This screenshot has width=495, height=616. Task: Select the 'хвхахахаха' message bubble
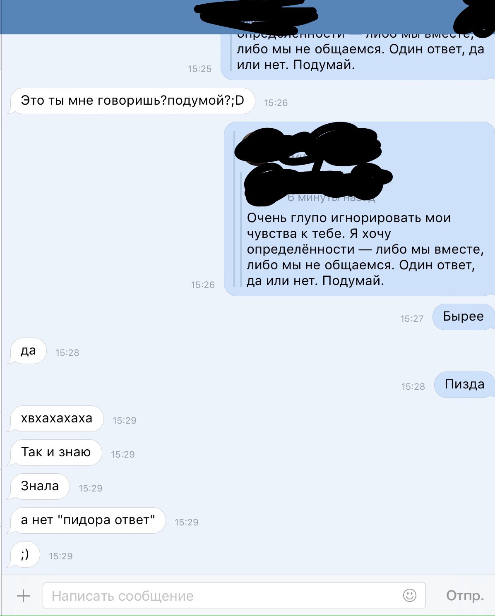tap(56, 419)
